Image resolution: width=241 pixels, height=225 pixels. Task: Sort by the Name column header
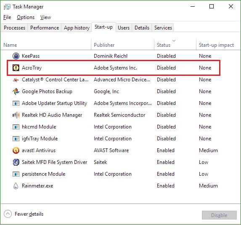[10, 45]
